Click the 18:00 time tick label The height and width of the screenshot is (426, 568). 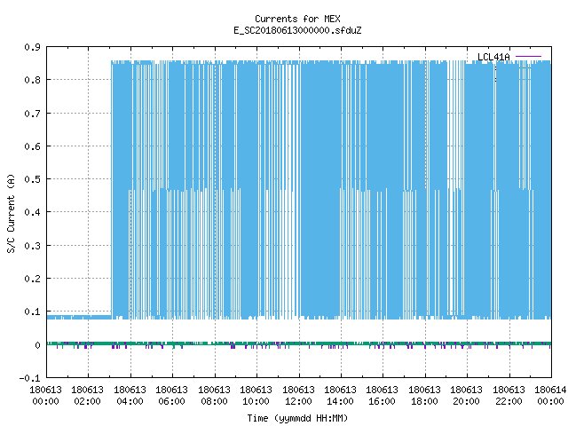coord(424,401)
